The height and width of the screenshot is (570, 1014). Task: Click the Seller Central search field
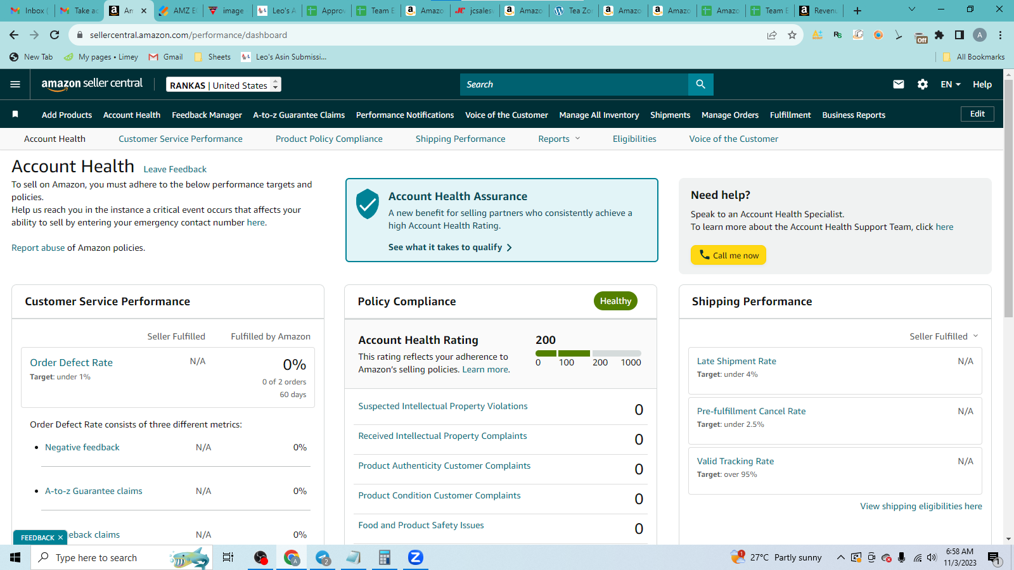pyautogui.click(x=574, y=84)
